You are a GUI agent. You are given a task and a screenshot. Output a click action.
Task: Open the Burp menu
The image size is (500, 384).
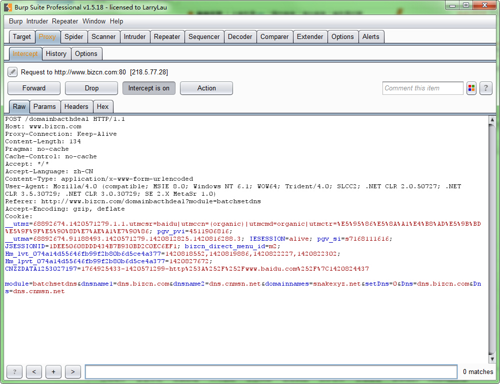[15, 21]
